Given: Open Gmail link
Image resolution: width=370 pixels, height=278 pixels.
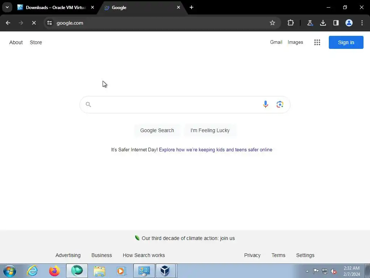Looking at the screenshot, I should tap(276, 42).
